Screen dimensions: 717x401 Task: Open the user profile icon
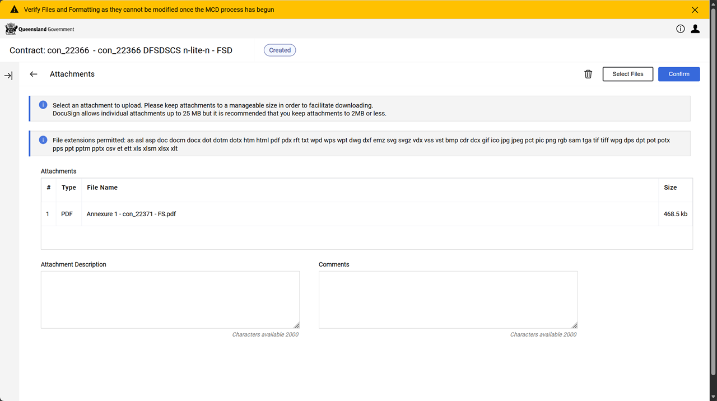[695, 29]
